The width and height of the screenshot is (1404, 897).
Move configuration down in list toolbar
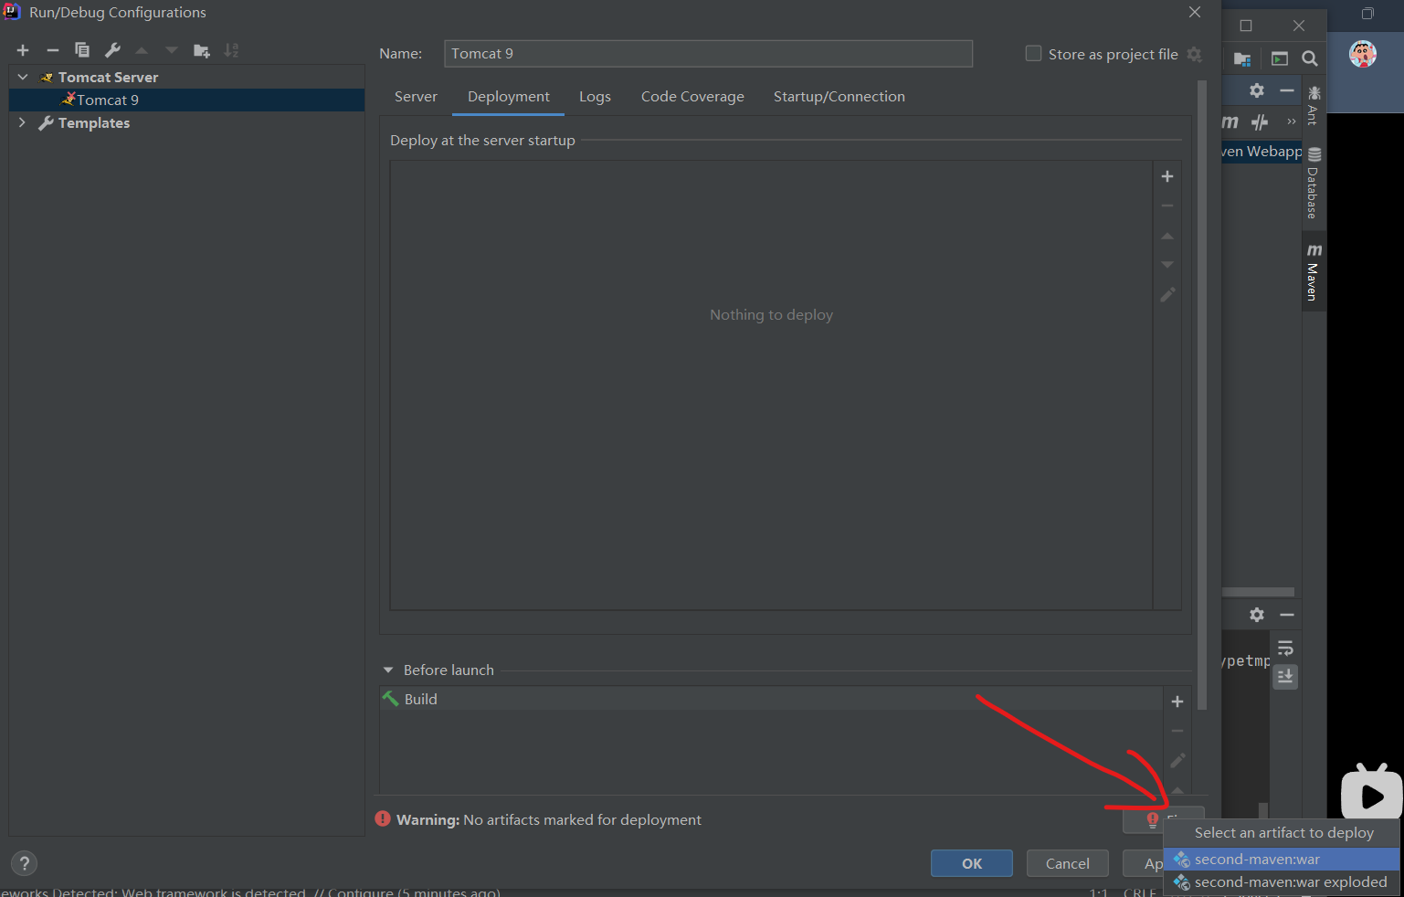tap(172, 50)
